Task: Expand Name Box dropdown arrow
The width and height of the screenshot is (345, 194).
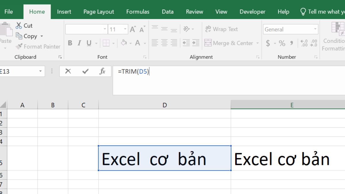Action: [41, 71]
